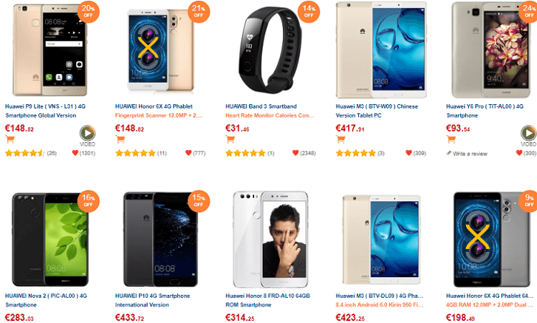View HUAWEI P10 4G Smartphone image
This screenshot has width=537, height=323.
[x=160, y=239]
